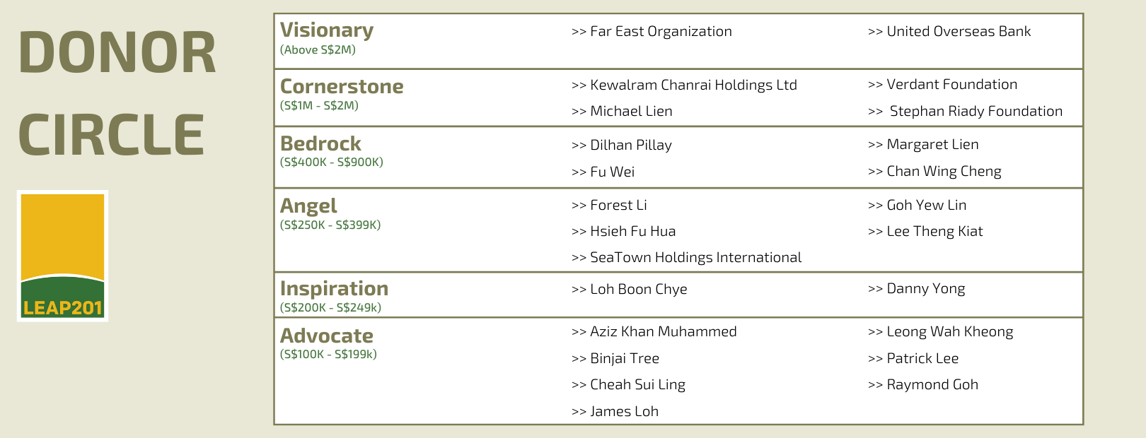The width and height of the screenshot is (1146, 438).
Task: Select the Visionary tier heading
Action: [x=327, y=30]
